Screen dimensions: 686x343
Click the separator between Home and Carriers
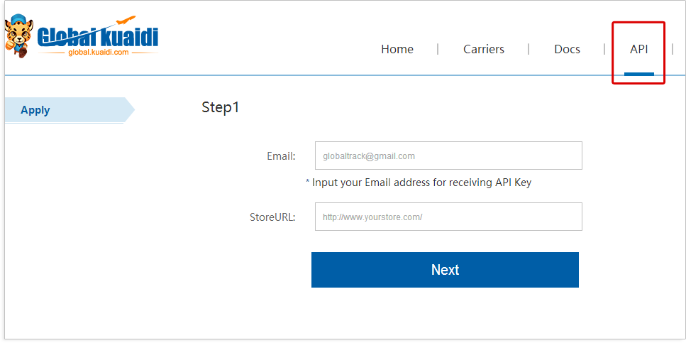coord(438,49)
